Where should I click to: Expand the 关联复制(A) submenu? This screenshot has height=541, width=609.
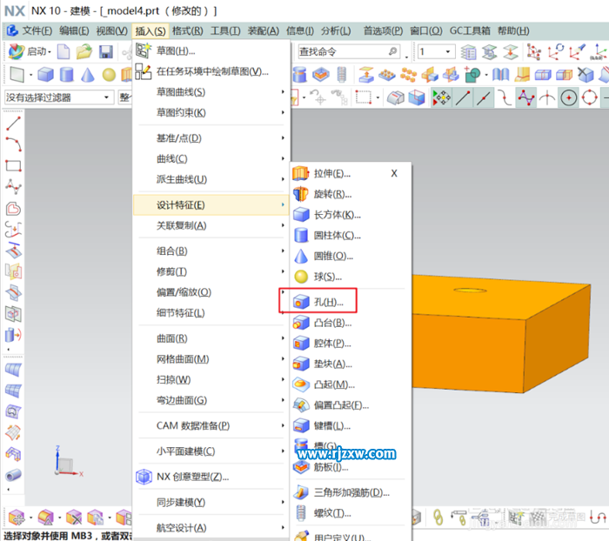click(x=211, y=225)
